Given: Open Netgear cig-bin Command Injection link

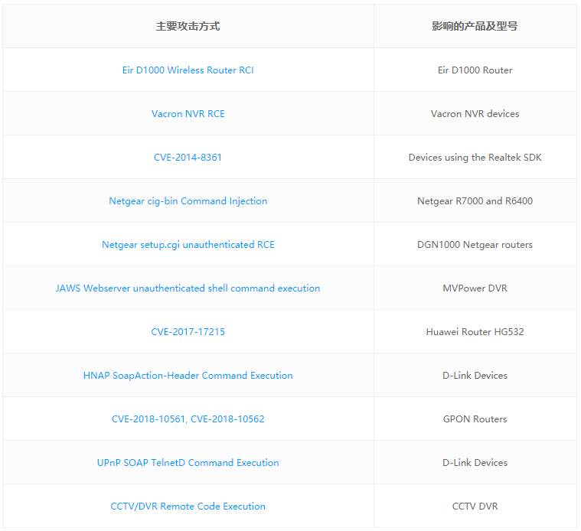Looking at the screenshot, I should 188,201.
